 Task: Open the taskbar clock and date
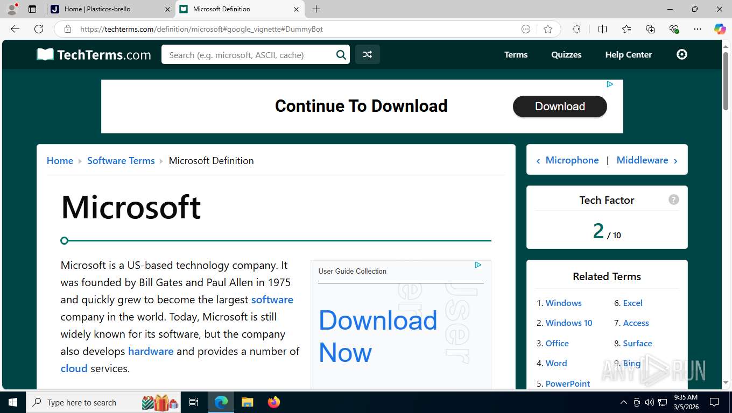685,402
